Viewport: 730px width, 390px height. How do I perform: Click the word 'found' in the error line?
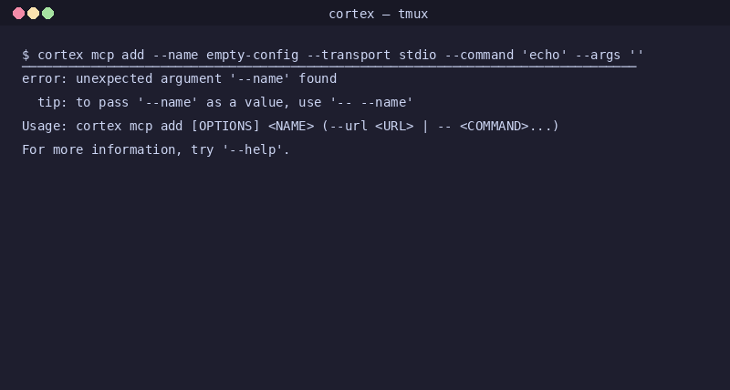318,78
